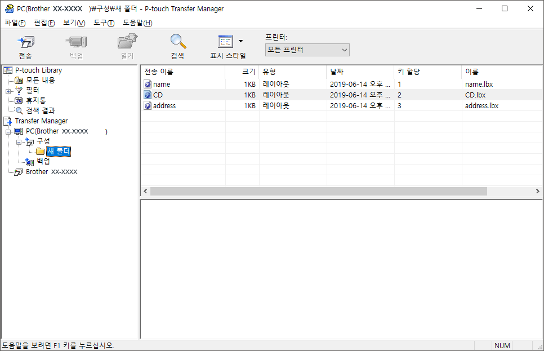Click the 전송 (Transfer) toolbar icon
Screen dimensions: 544x351
(x=26, y=42)
